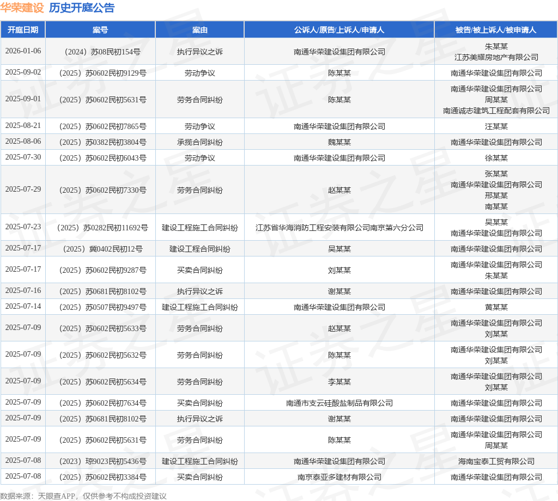The height and width of the screenshot is (501, 558).
Task: Select the date 2026-01-06
Action: click(x=23, y=51)
